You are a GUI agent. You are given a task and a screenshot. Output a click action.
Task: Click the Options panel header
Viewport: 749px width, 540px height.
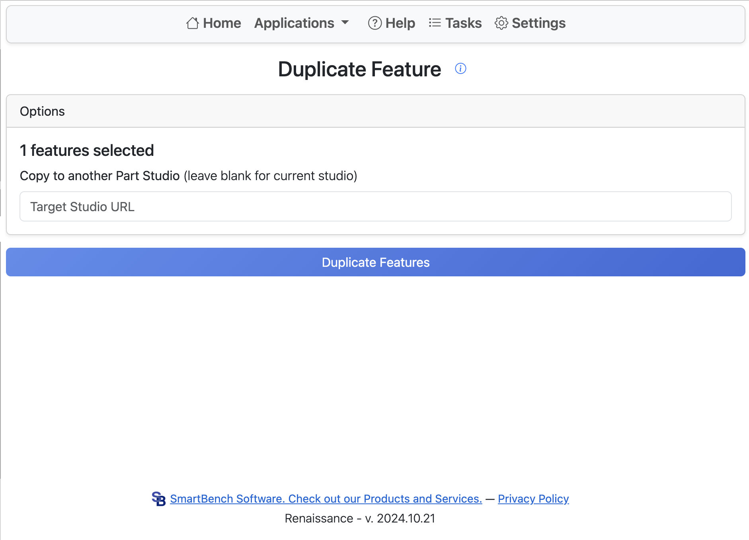42,111
